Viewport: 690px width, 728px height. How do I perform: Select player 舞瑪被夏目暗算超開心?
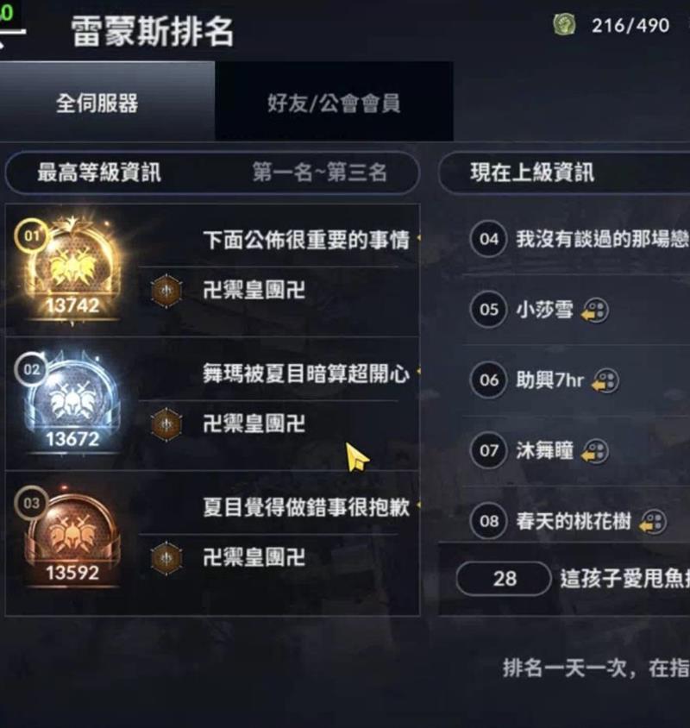tap(306, 373)
